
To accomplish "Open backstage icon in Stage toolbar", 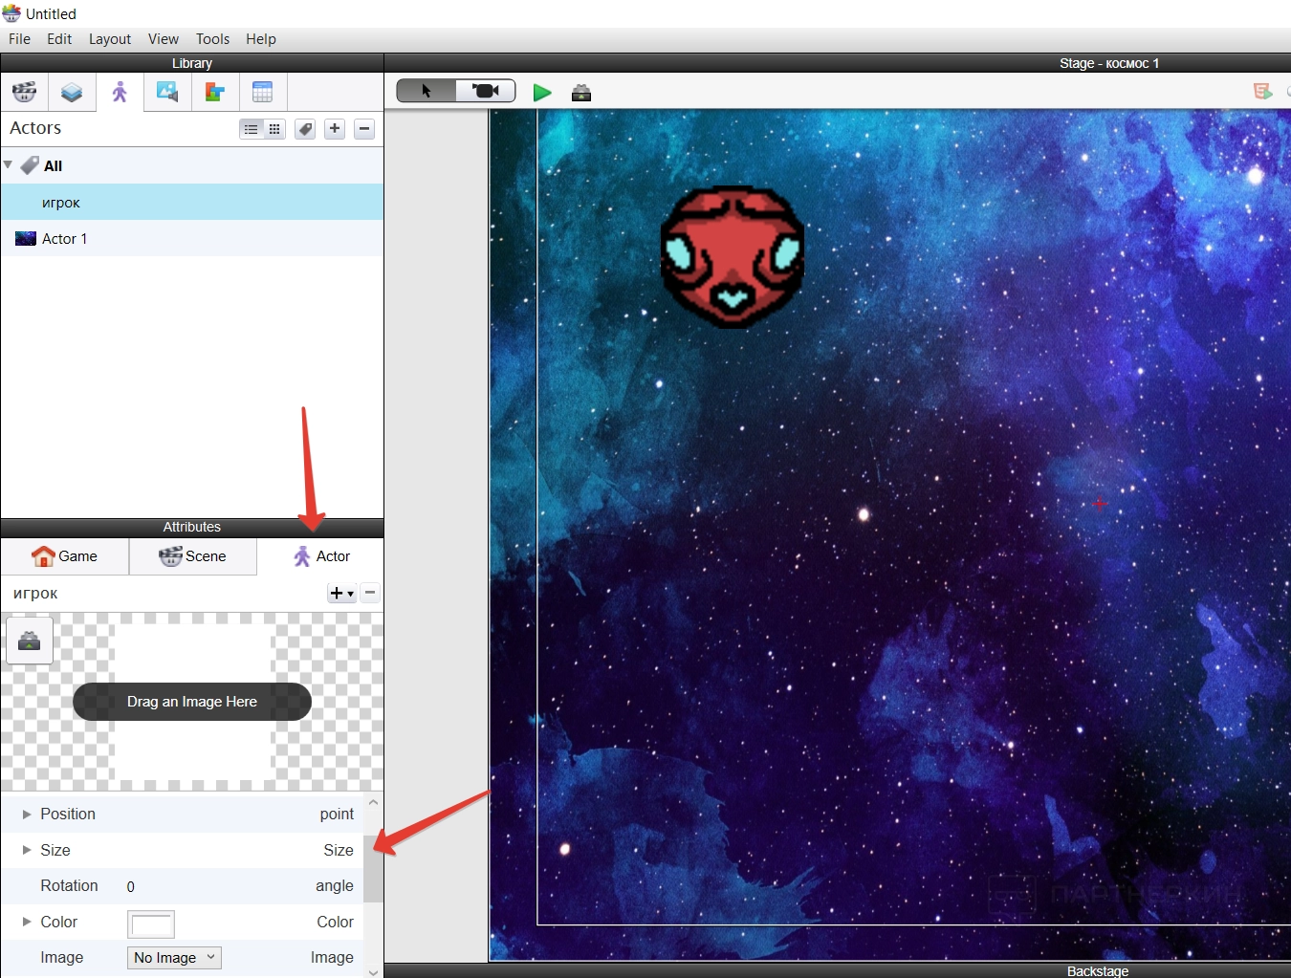I will [x=581, y=92].
